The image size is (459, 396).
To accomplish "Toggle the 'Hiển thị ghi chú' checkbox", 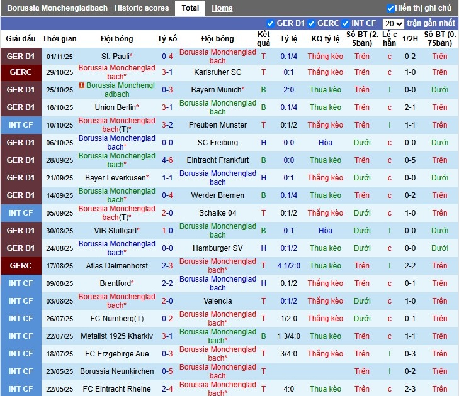I will [390, 8].
